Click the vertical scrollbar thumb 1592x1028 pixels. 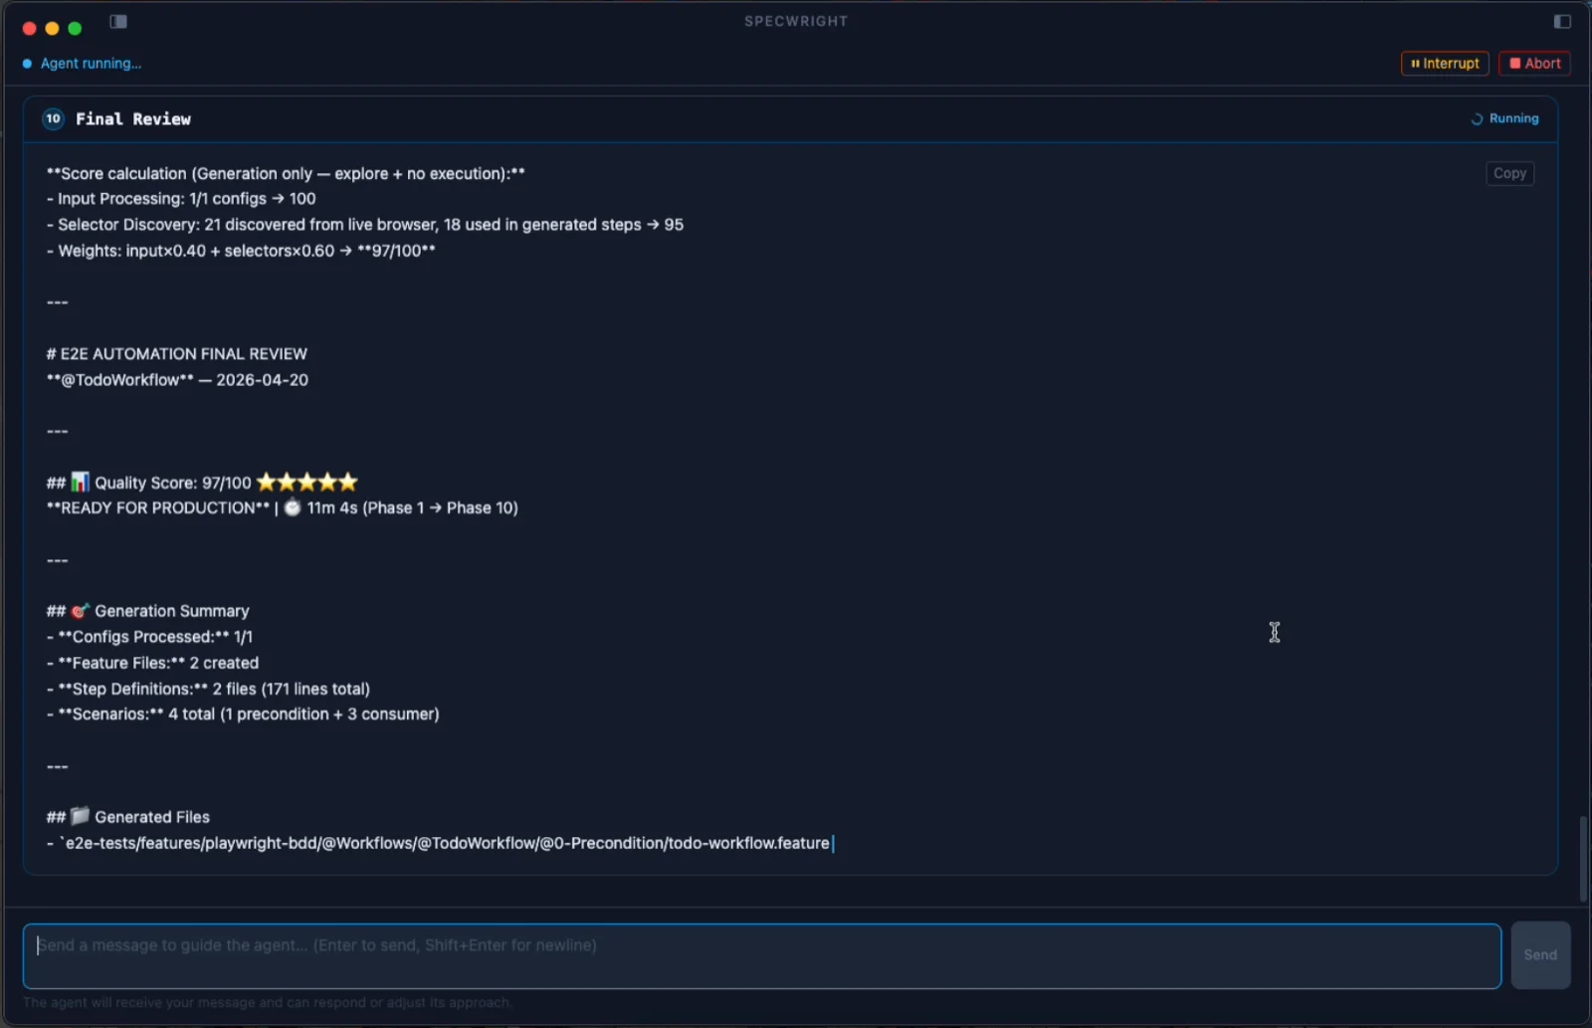(1583, 860)
